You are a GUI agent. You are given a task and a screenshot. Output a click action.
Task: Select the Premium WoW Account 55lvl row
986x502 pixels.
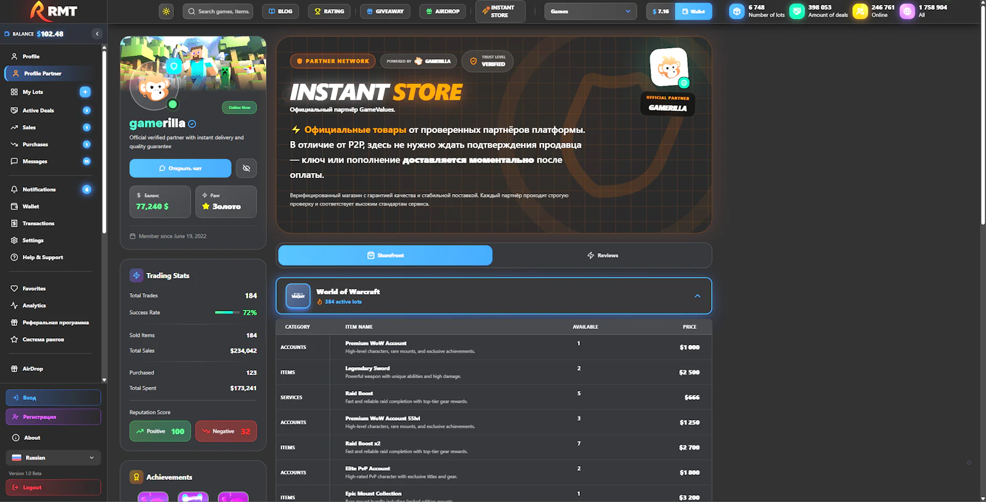[x=494, y=423]
